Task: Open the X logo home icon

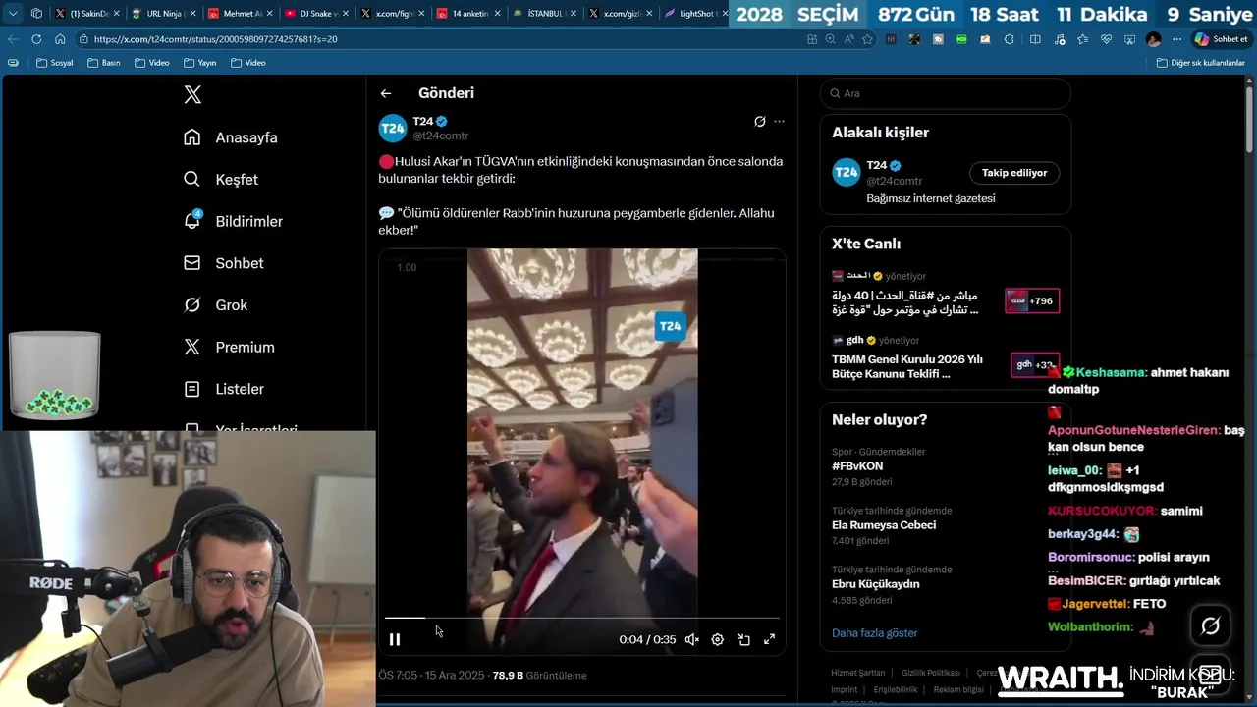Action: 192,94
